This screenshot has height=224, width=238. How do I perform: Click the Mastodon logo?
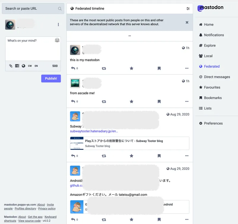point(210,8)
